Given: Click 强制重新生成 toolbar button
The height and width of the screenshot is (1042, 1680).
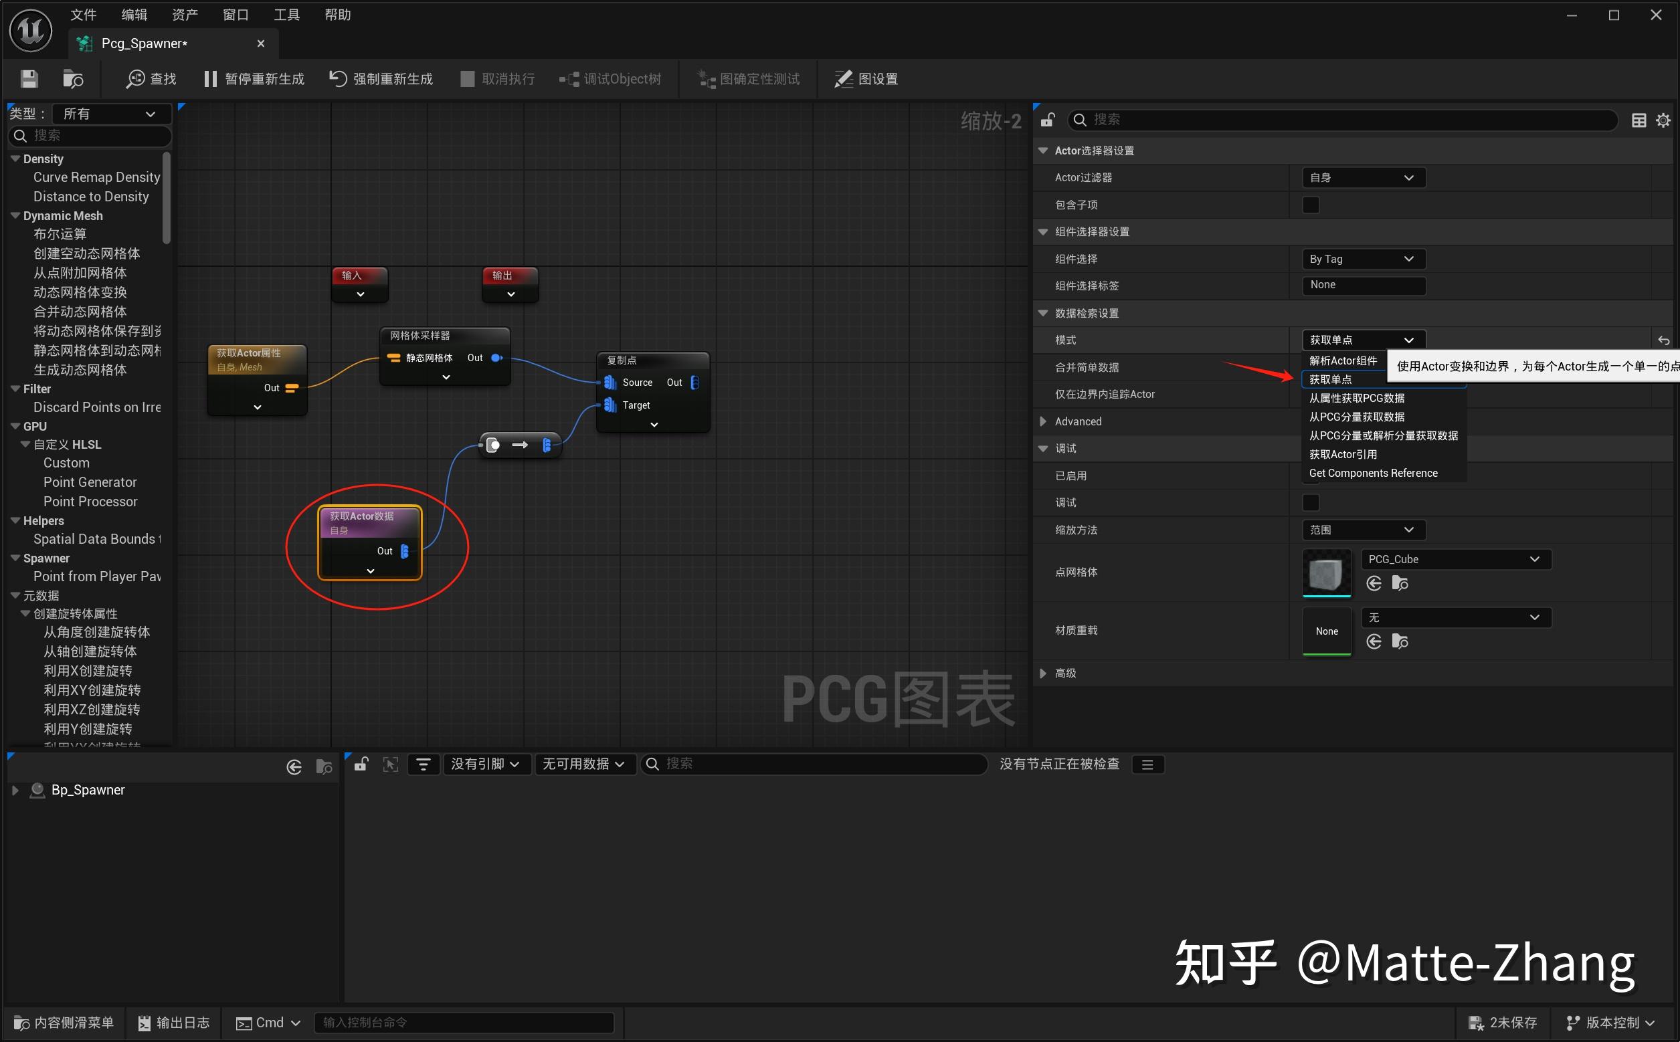Looking at the screenshot, I should [381, 79].
